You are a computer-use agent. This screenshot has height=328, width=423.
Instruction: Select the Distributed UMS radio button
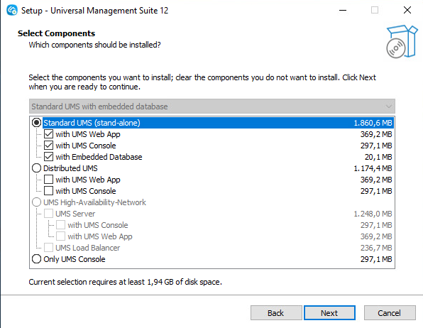[x=36, y=168]
